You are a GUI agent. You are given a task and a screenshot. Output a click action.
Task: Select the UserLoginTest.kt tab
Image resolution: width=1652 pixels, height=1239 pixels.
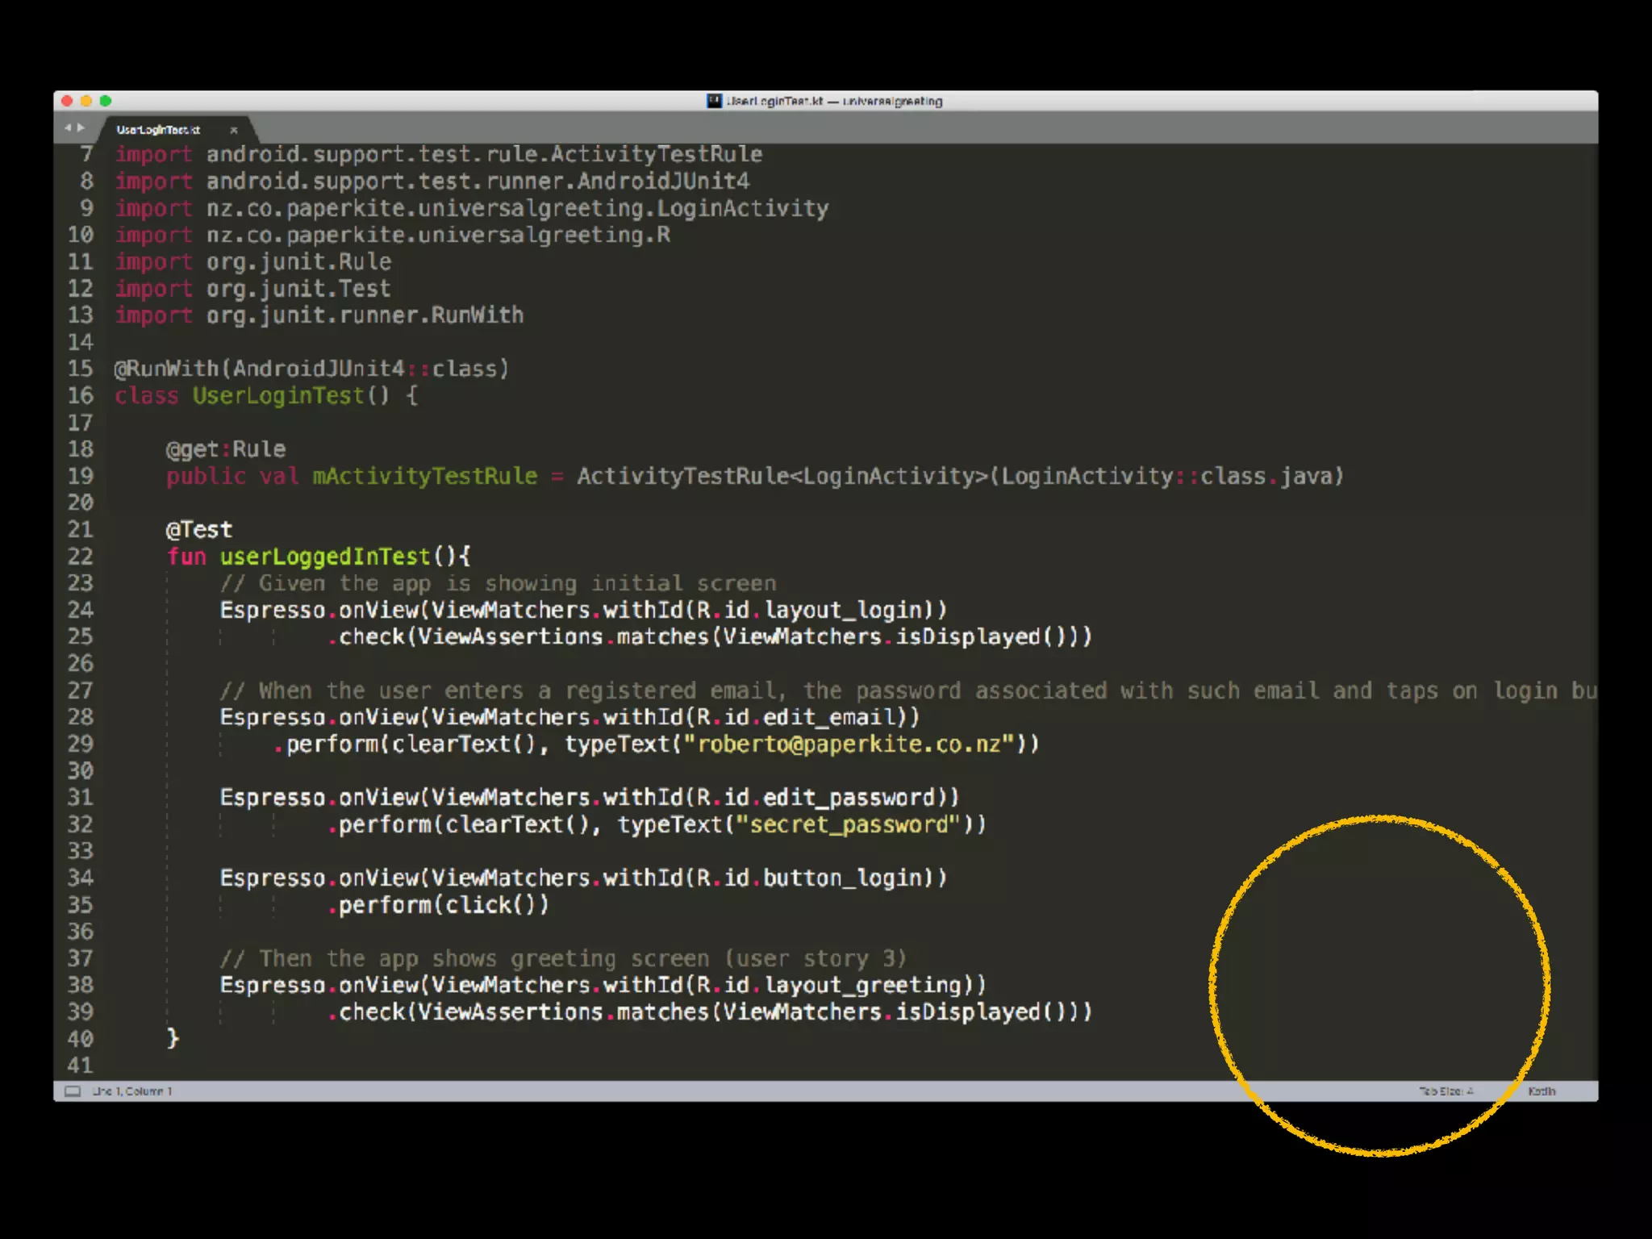[158, 130]
